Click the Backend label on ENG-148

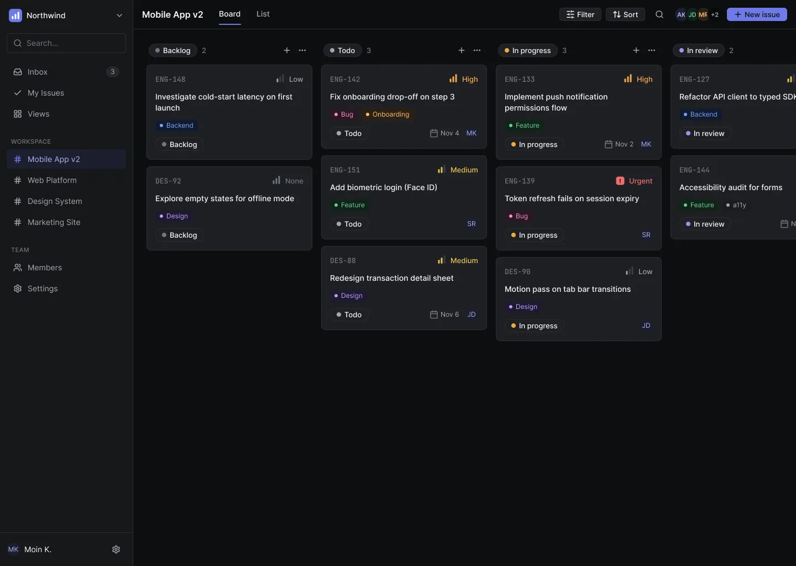tap(176, 125)
